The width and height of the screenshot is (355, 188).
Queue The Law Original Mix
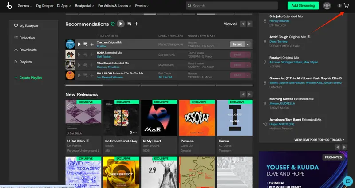click(x=85, y=44)
